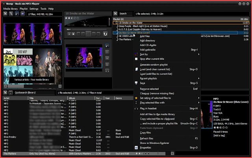Expand the Sort by submenu
The width and height of the screenshot is (252, 158).
point(198,54)
